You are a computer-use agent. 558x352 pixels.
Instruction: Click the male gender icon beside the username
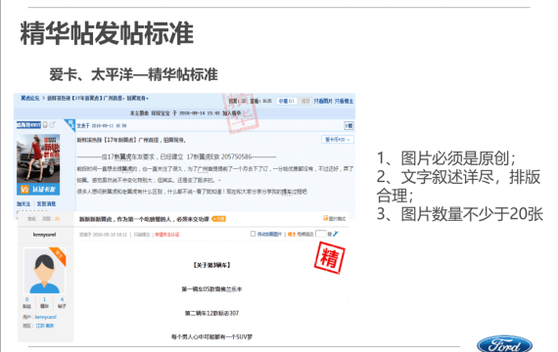coord(52,125)
